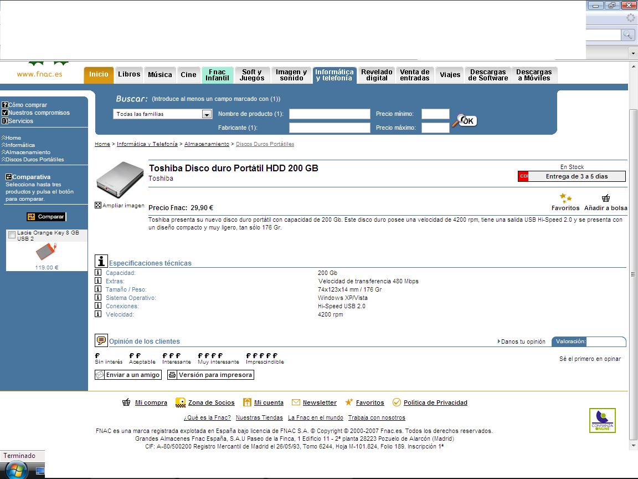
Task: Click the Añadir a bolsa basket icon
Action: tap(606, 198)
